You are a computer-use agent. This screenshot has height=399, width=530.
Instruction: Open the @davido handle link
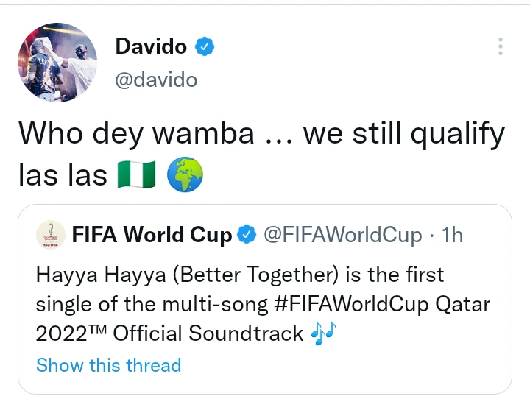(156, 80)
